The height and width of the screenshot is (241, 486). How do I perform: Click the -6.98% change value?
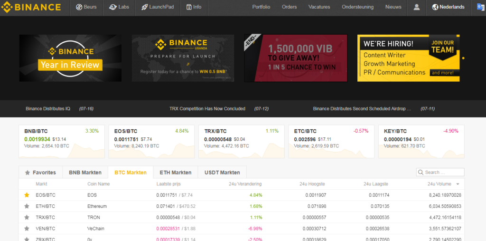tap(255, 229)
